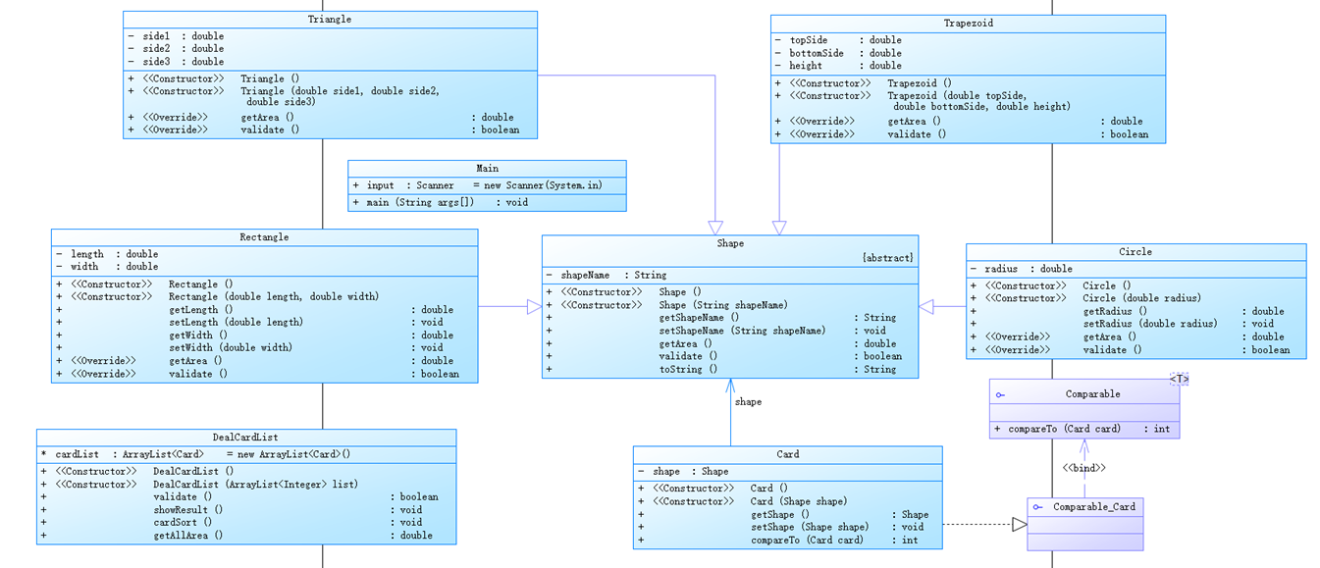Select the 'Card (Shape shape)' constructor
The width and height of the screenshot is (1320, 568).
[x=743, y=501]
